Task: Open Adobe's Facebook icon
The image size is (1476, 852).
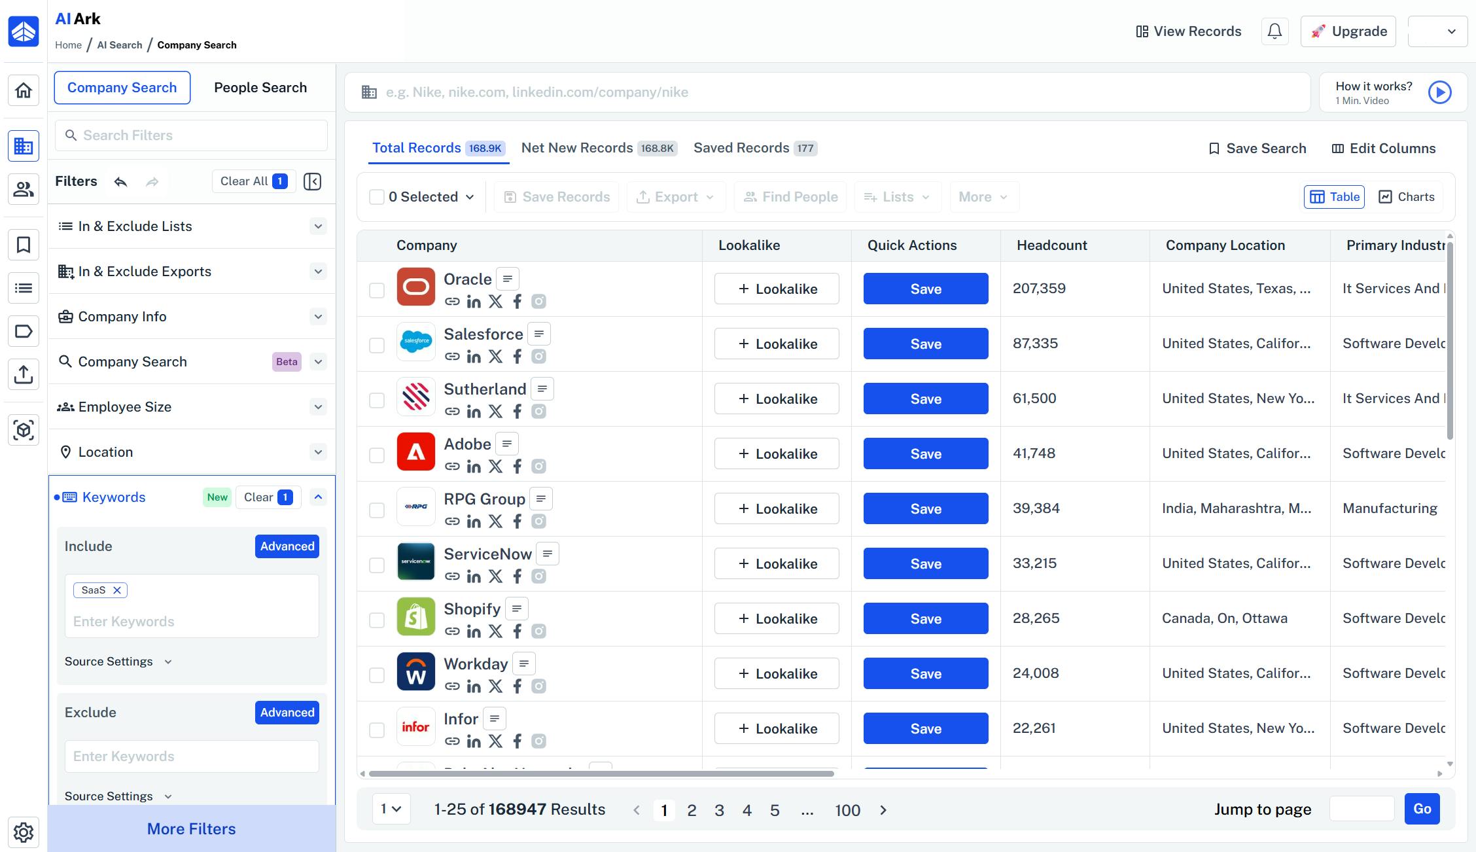Action: click(x=518, y=467)
